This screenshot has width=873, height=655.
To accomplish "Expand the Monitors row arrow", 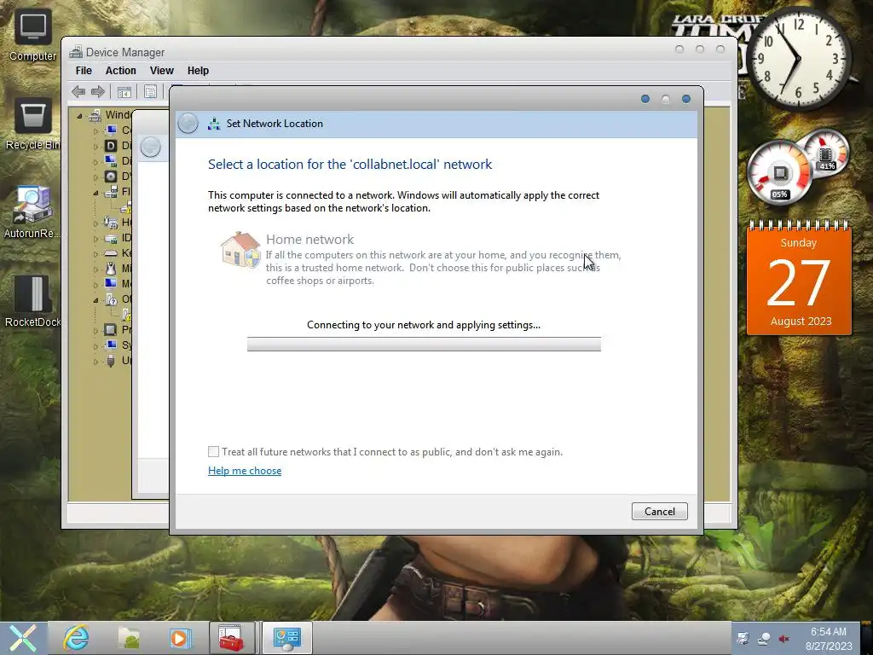I will coord(95,285).
